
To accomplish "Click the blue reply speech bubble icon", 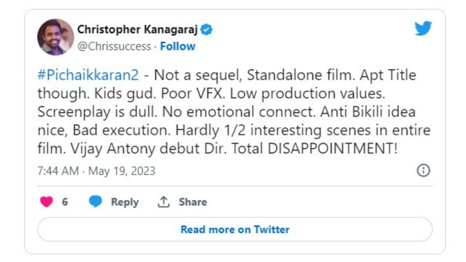I will point(96,202).
